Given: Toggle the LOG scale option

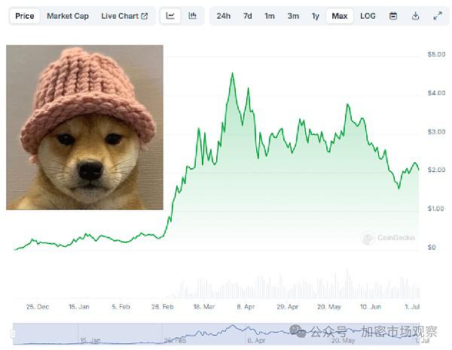Looking at the screenshot, I should (368, 16).
